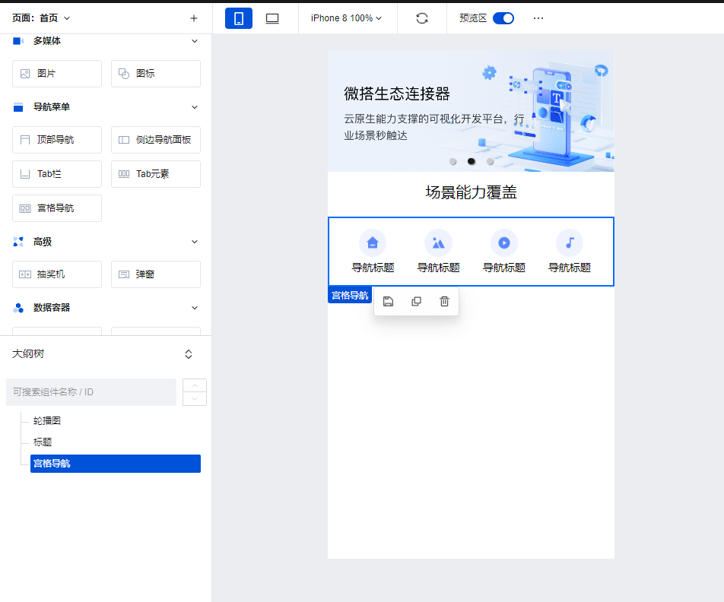Viewport: 724px width, 602px height.
Task: Select the active second carousel dot
Action: point(471,161)
